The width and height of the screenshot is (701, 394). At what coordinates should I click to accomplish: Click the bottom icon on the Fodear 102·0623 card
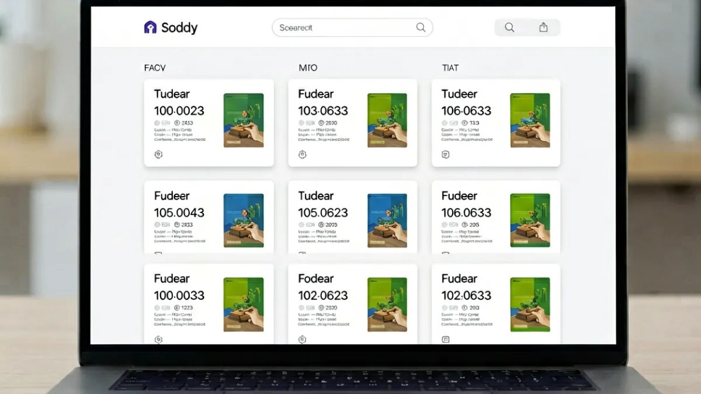302,339
